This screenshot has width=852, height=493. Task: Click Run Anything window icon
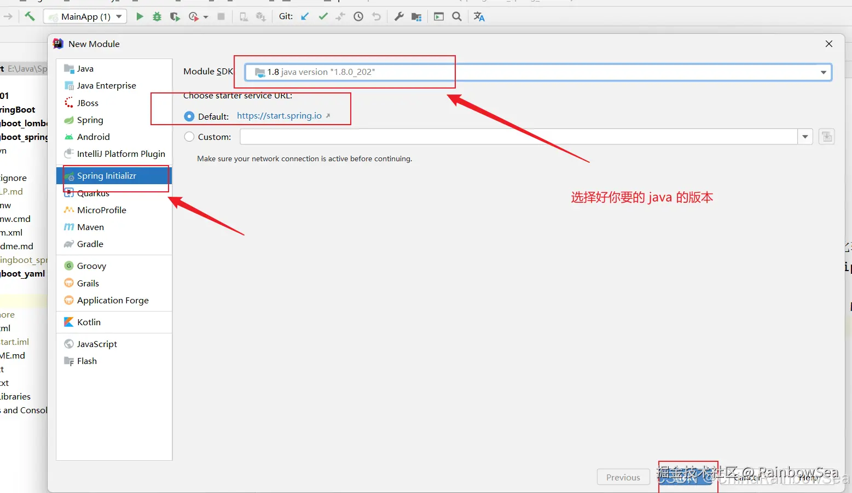click(x=439, y=16)
